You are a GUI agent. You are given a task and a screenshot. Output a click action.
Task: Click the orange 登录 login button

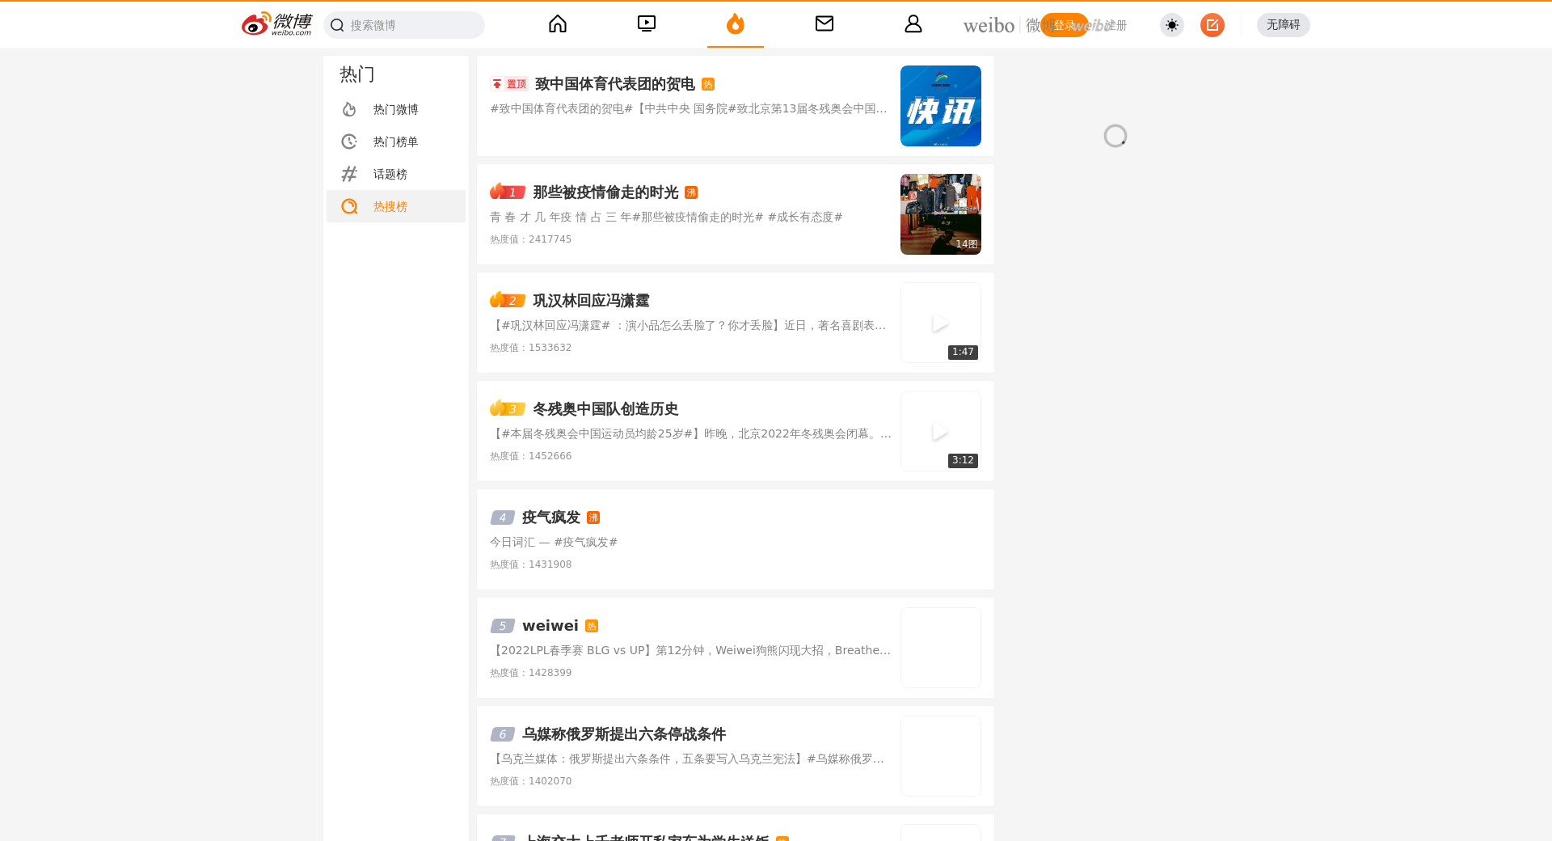(1063, 25)
